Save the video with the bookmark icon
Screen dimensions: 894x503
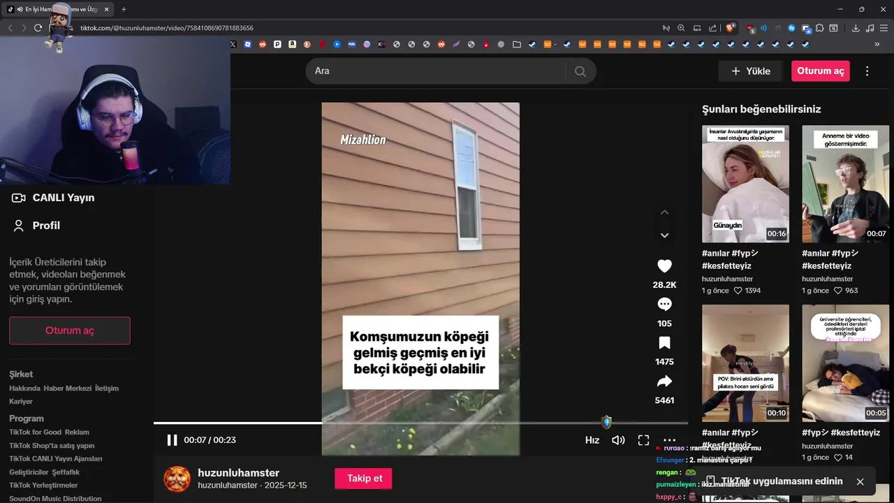point(664,342)
